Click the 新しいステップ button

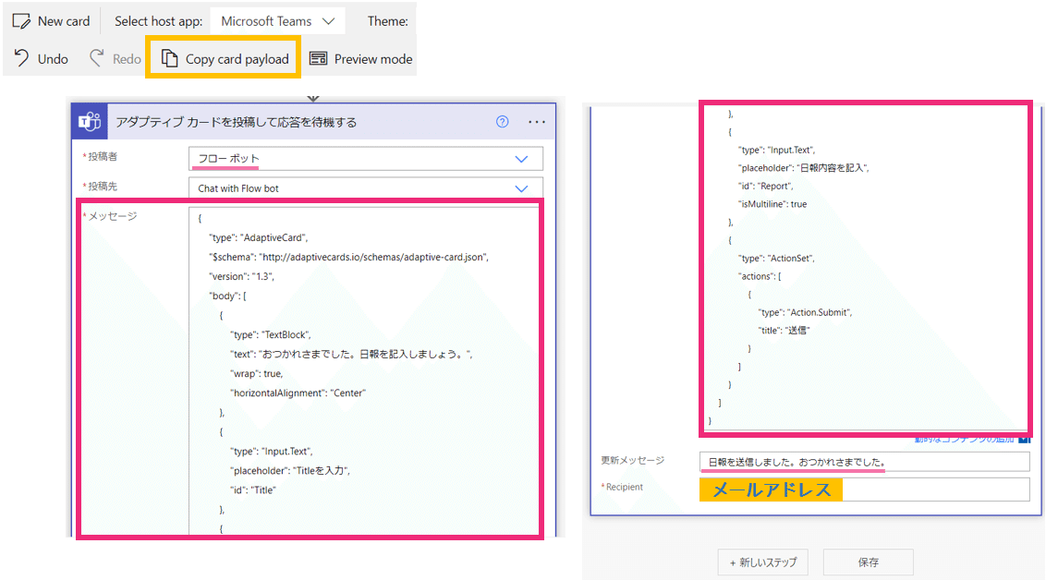click(x=762, y=562)
